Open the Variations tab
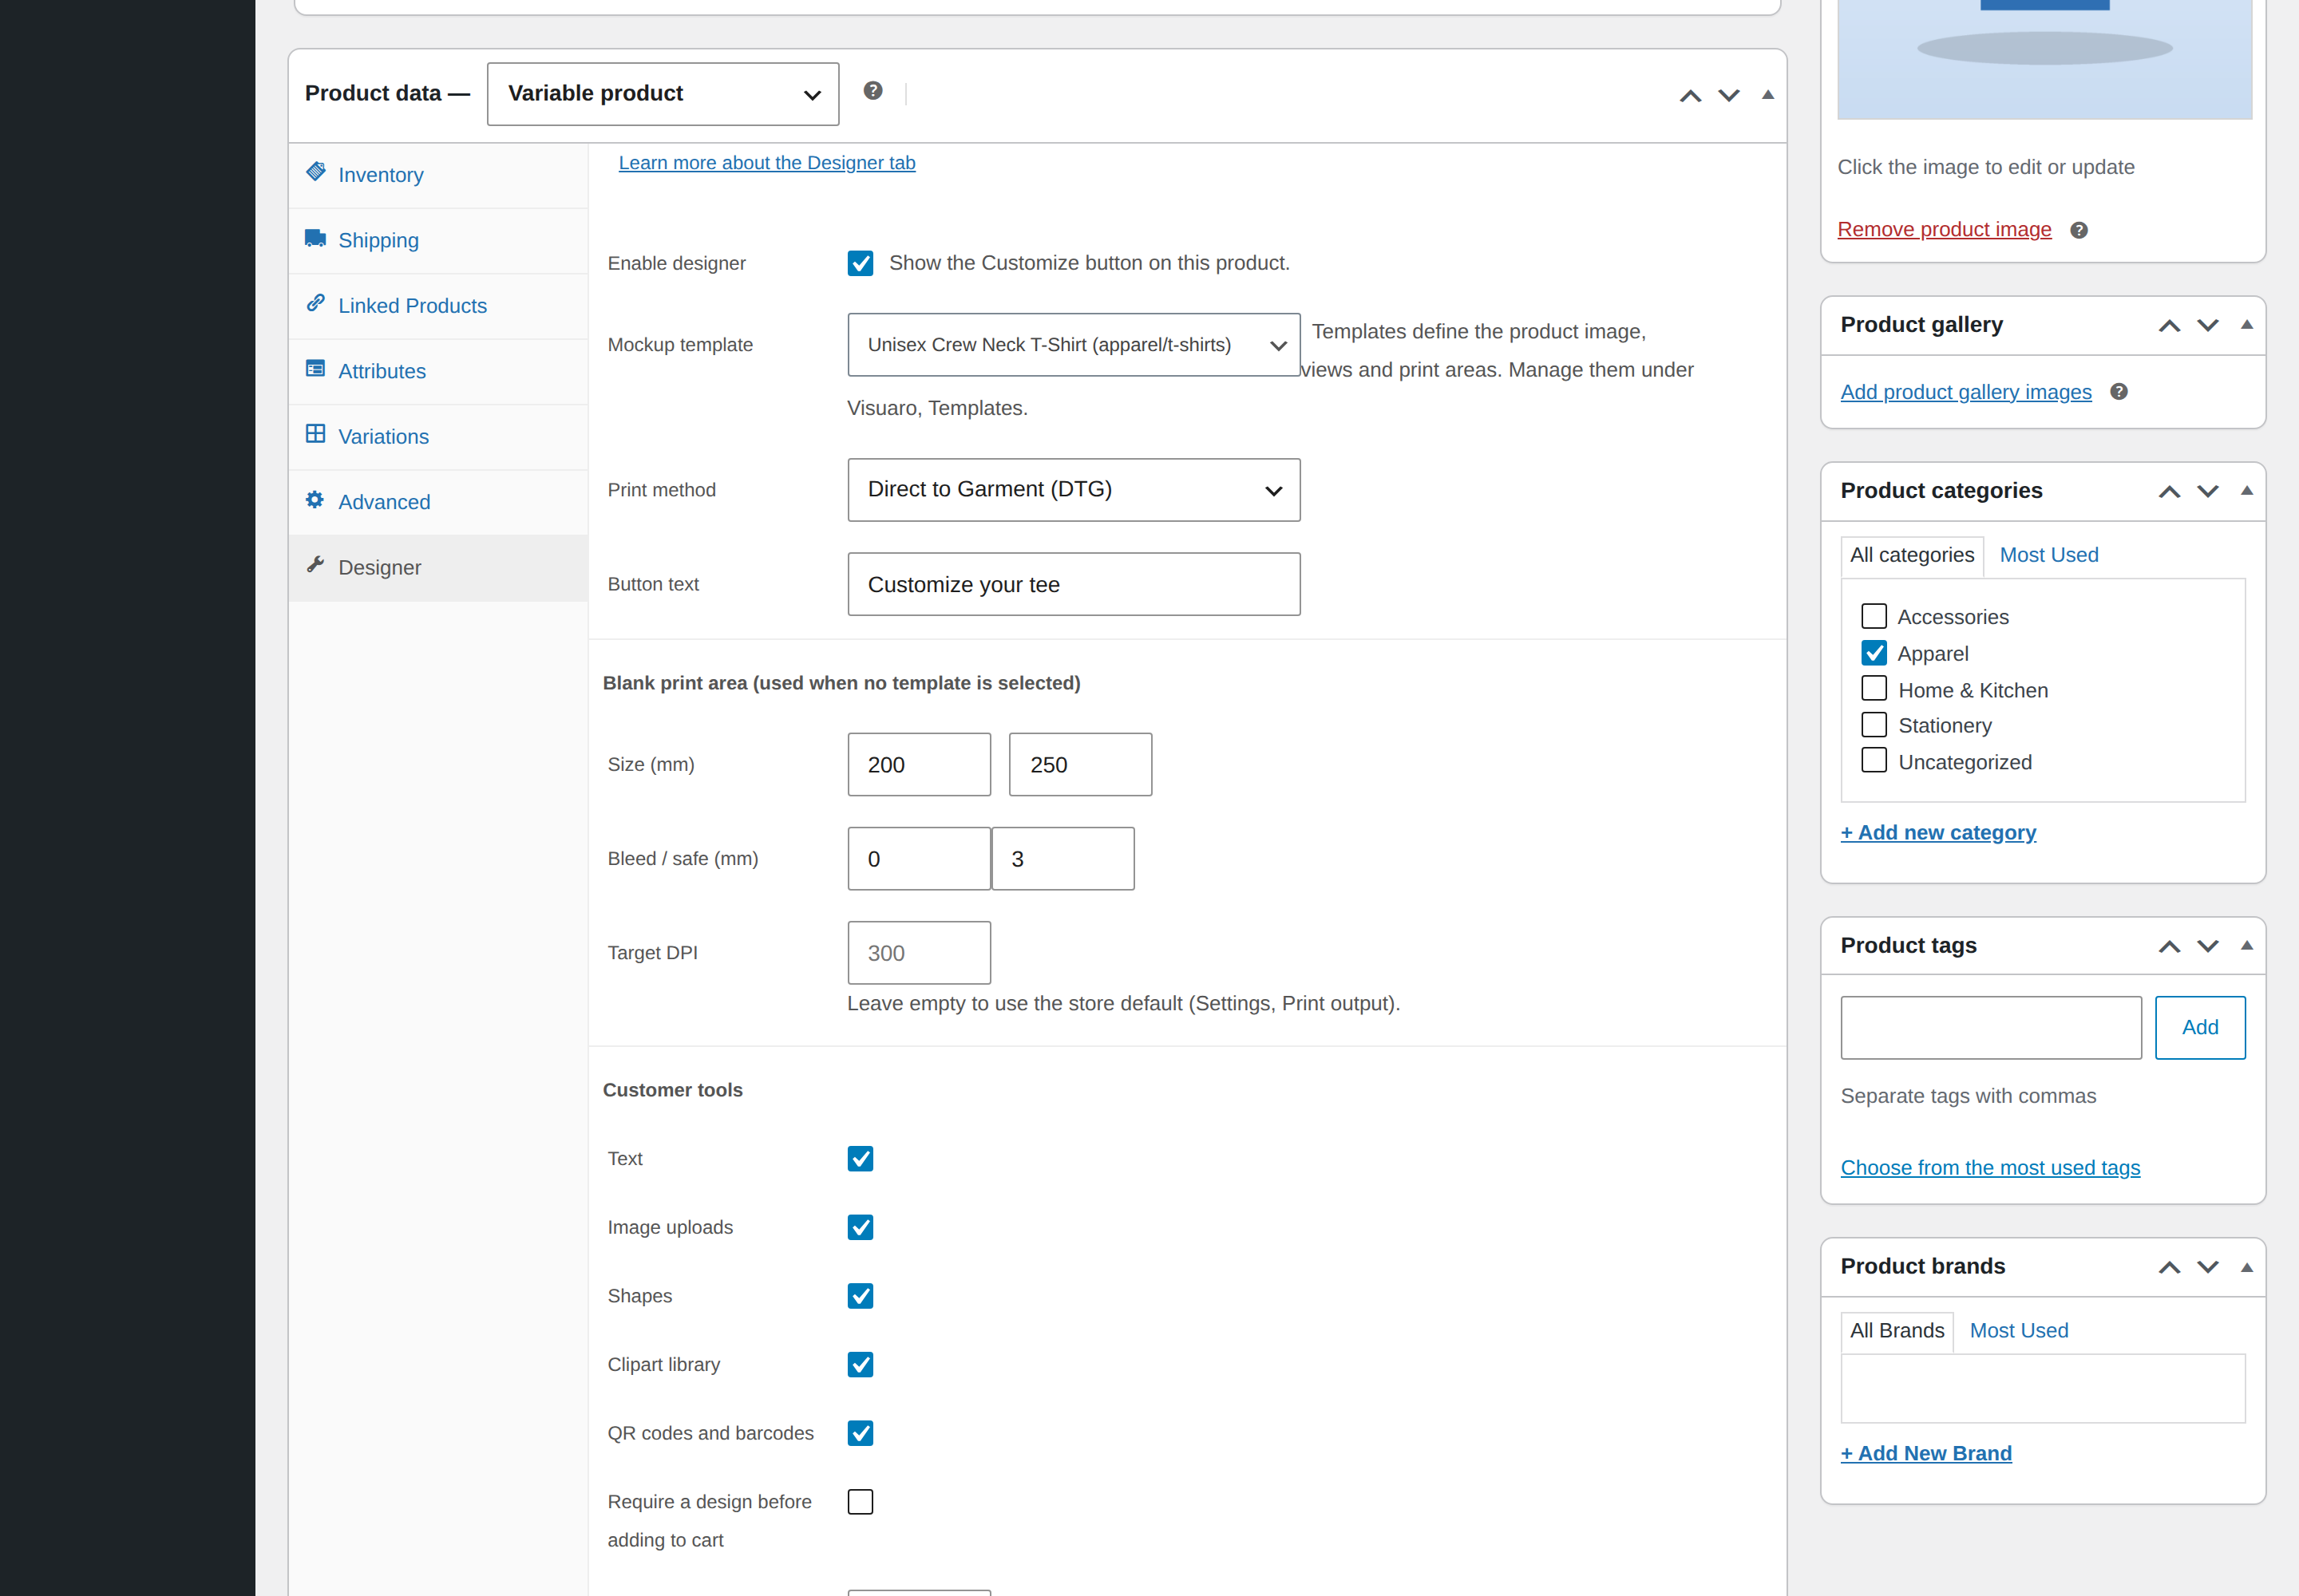The image size is (2299, 1596). tap(438, 437)
